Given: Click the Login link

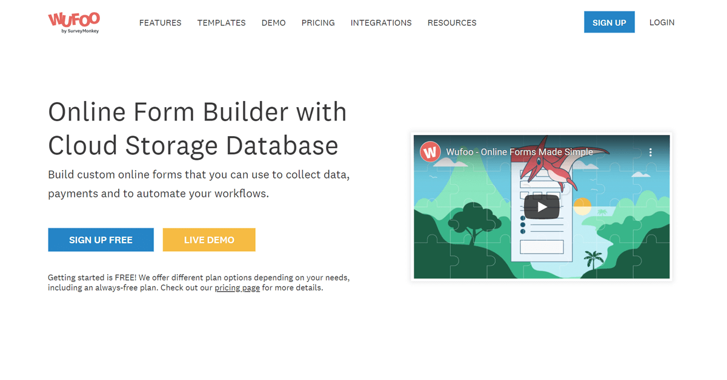Looking at the screenshot, I should tap(662, 22).
